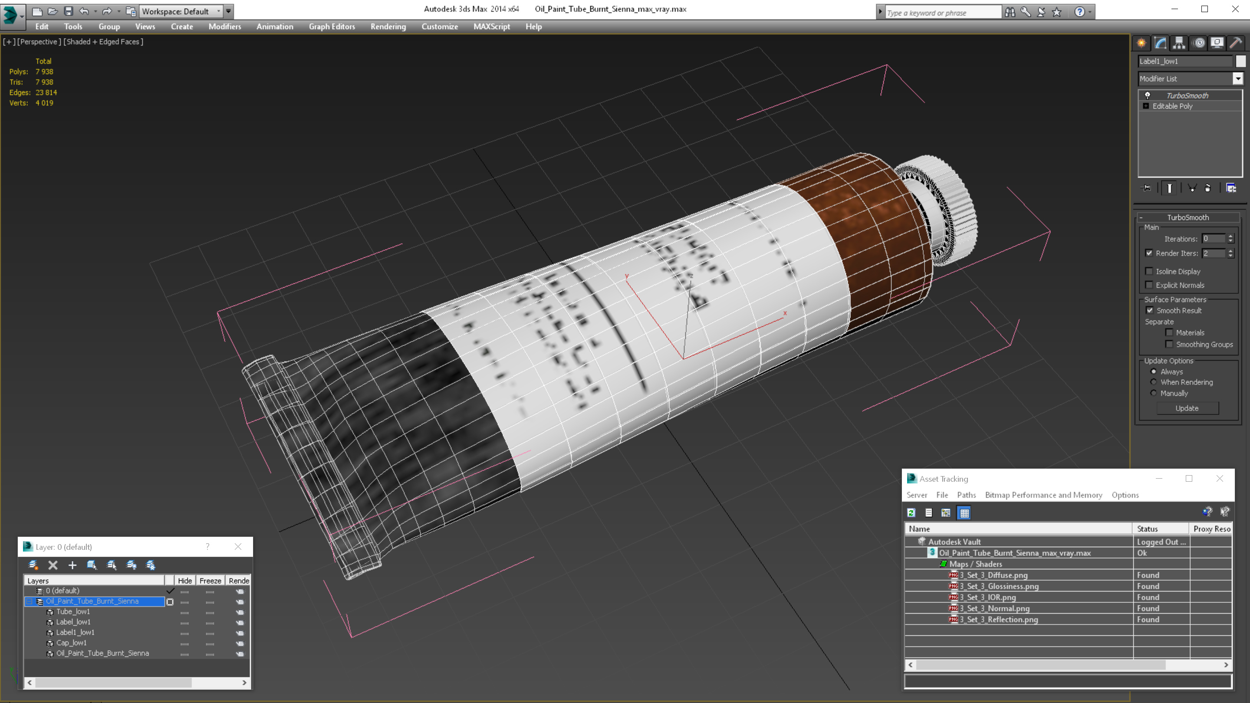Viewport: 1250px width, 703px height.
Task: Enable Isoline Display checkbox
Action: pyautogui.click(x=1149, y=271)
